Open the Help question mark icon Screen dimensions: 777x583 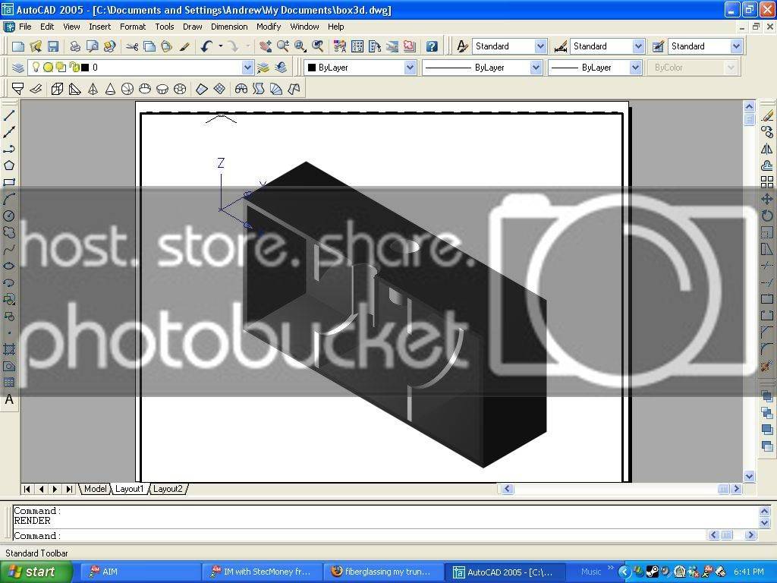[432, 46]
